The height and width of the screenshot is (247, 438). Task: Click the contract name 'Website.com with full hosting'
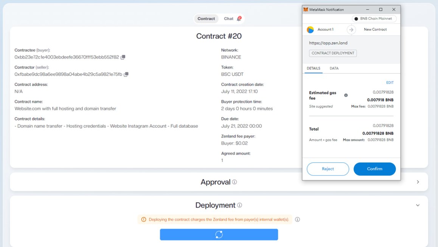tap(65, 108)
